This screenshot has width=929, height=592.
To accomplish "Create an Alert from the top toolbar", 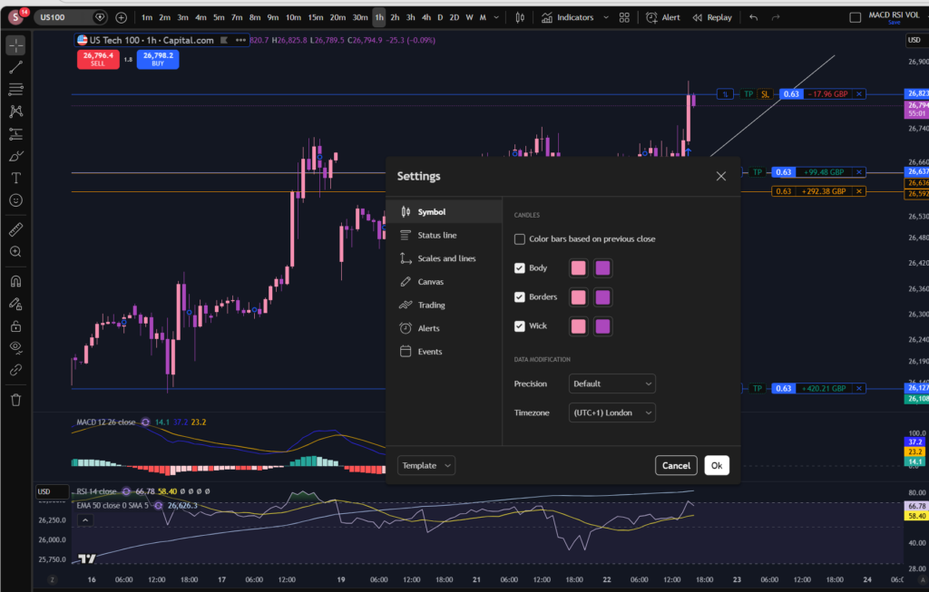I will coord(663,17).
